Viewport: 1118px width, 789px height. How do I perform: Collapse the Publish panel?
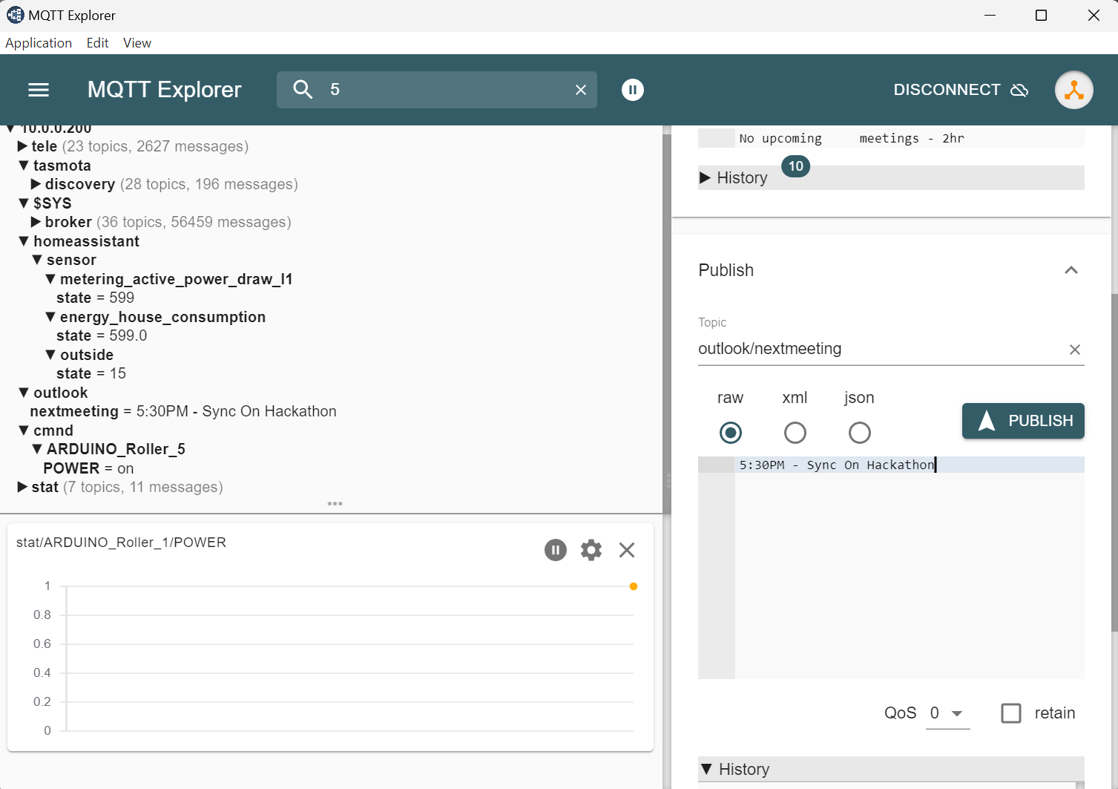click(x=1071, y=270)
